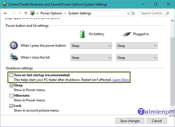Open power button Plugged in dropdown

(x=137, y=46)
